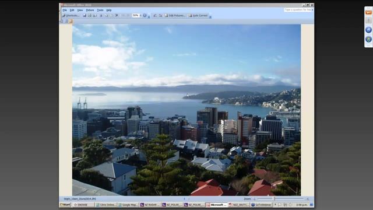Click the Shortcuts... button
373x210 pixels.
[71, 16]
